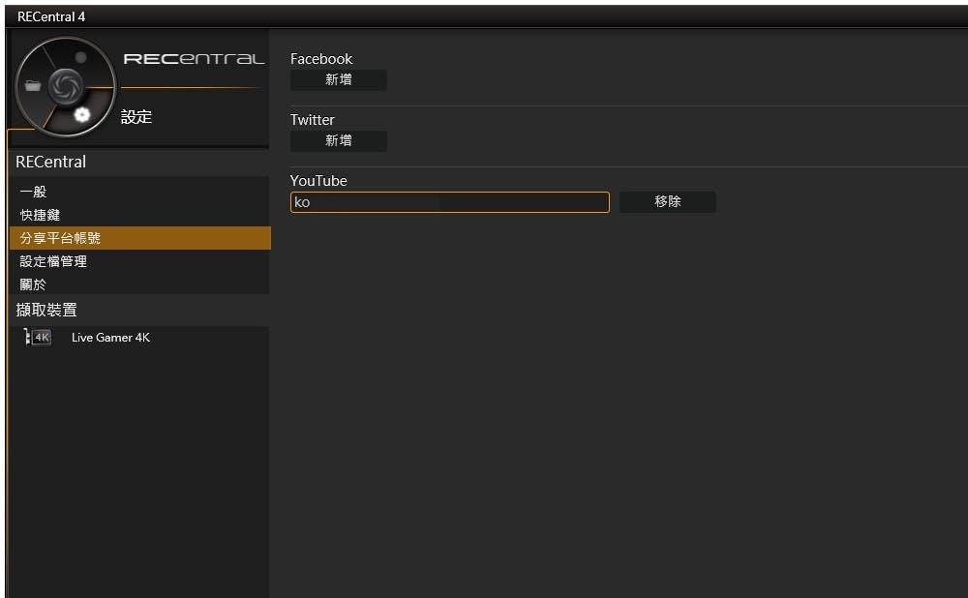Click the 擷取裝置 capture device header

[46, 310]
